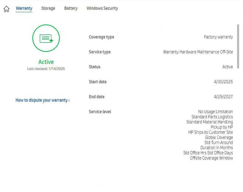This screenshot has width=243, height=192.
Task: Click the Status row label
Action: [94, 67]
